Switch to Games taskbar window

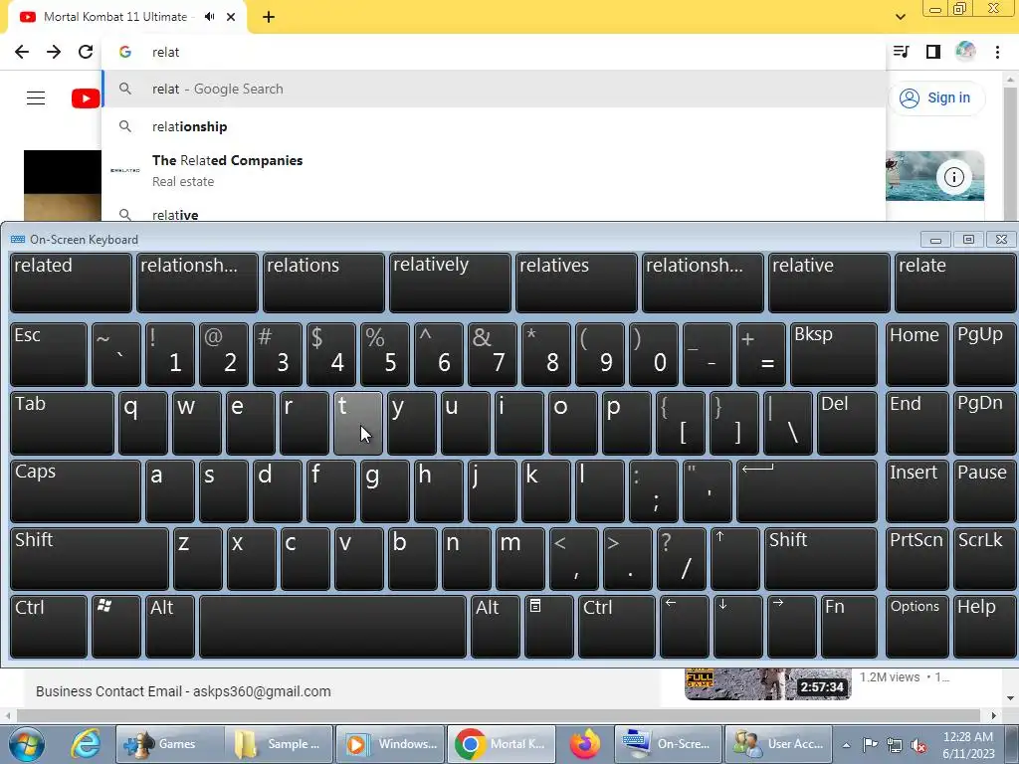point(169,744)
